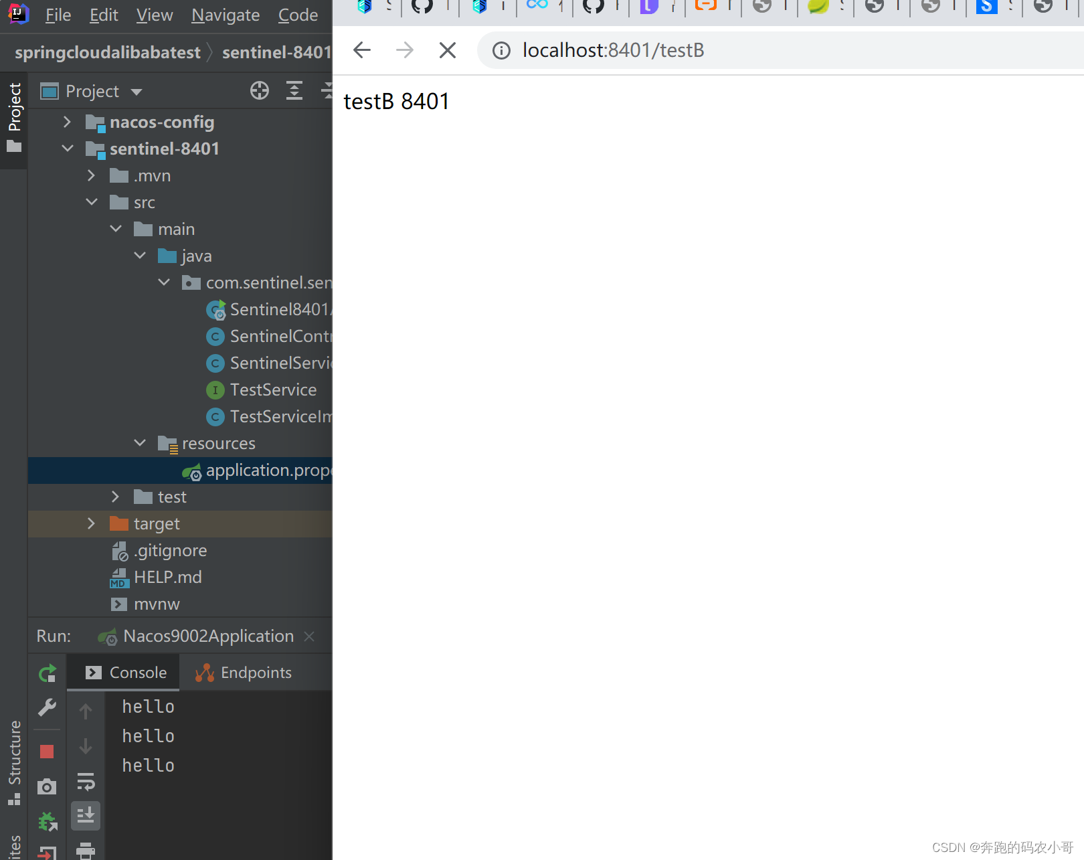Click the up arrow in console toolbar
The image size is (1084, 860).
tap(86, 711)
